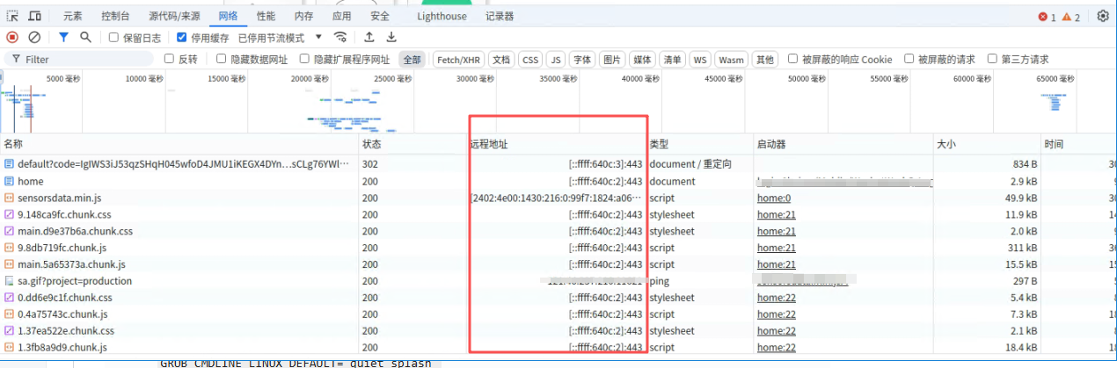Filter requests by Other (其他)
This screenshot has height=368, width=1117.
(x=766, y=60)
